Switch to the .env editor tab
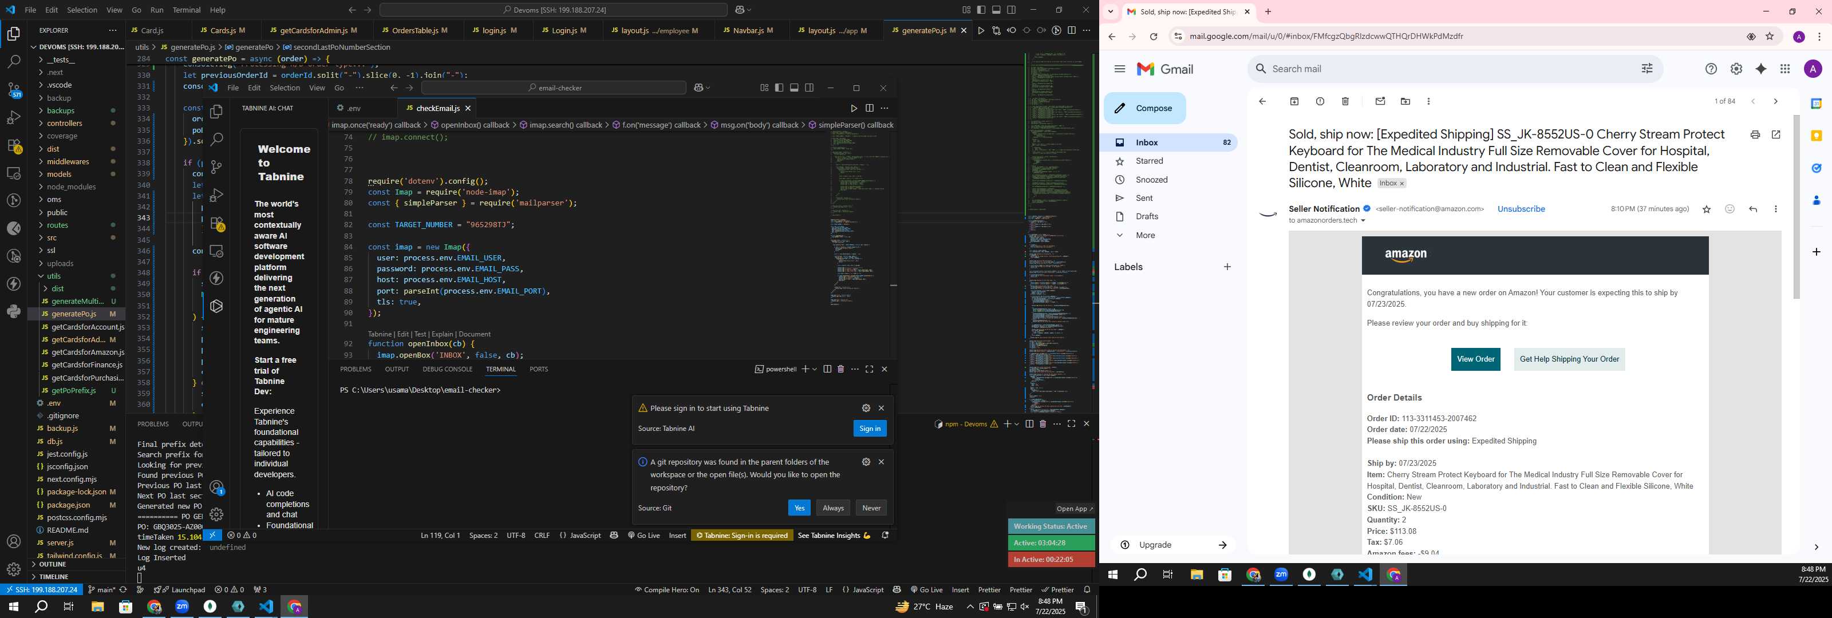The width and height of the screenshot is (1832, 618). pyautogui.click(x=362, y=108)
